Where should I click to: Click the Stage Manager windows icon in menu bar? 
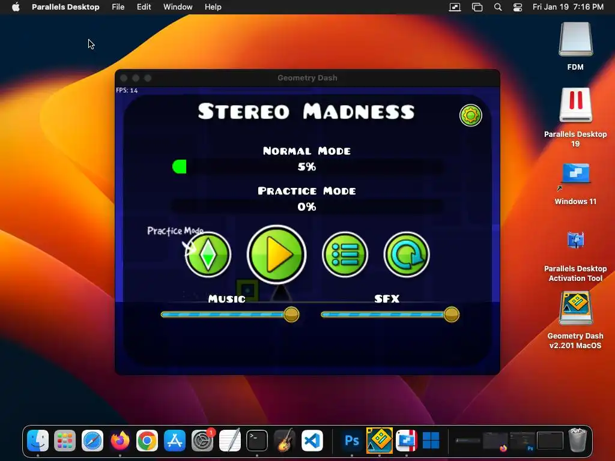pyautogui.click(x=477, y=7)
